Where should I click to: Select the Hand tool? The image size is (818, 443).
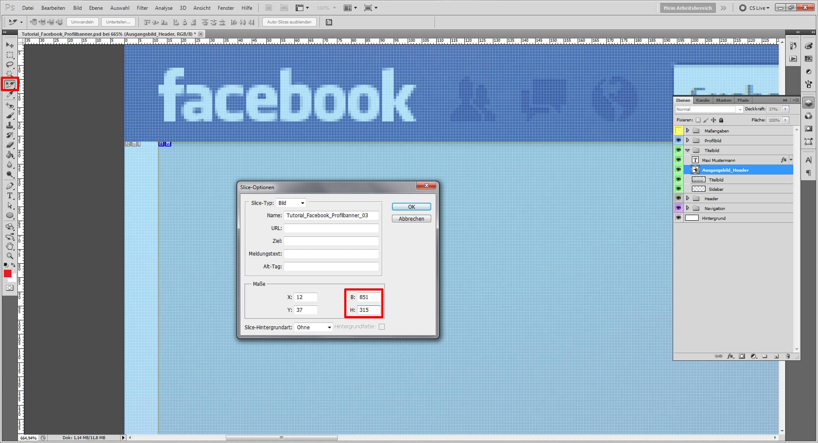click(10, 246)
